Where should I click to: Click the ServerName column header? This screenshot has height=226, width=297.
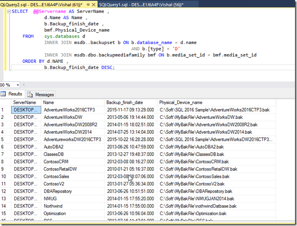pyautogui.click(x=25, y=102)
